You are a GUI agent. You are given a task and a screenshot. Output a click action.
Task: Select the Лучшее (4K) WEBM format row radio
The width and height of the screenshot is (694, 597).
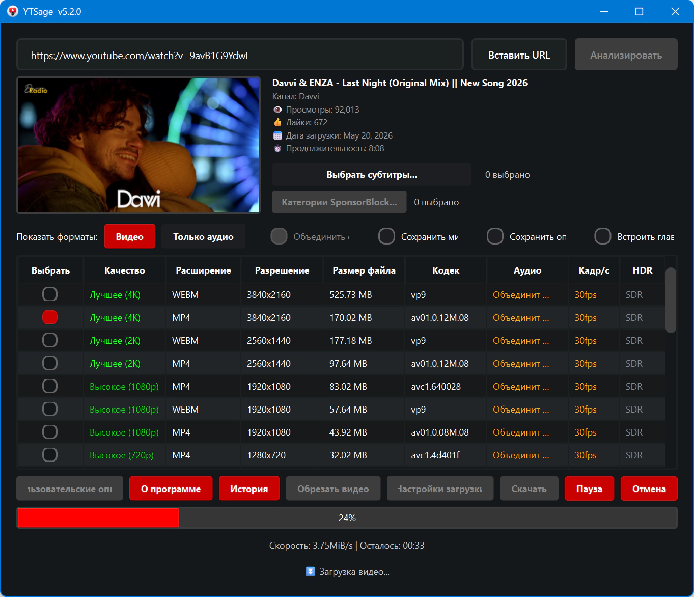pyautogui.click(x=50, y=294)
